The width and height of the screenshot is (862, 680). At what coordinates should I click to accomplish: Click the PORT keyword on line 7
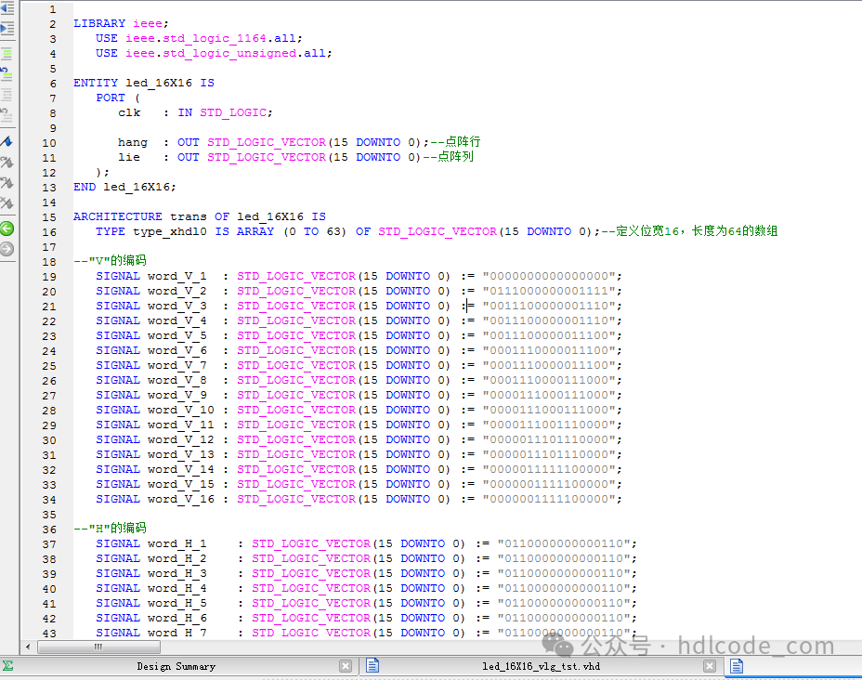point(111,98)
